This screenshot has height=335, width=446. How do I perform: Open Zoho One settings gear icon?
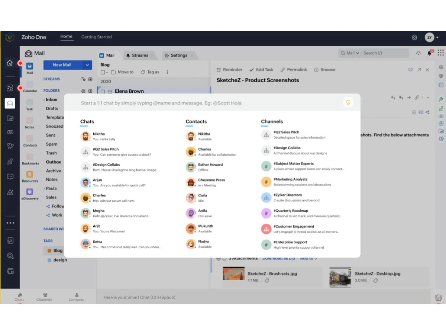(414, 38)
